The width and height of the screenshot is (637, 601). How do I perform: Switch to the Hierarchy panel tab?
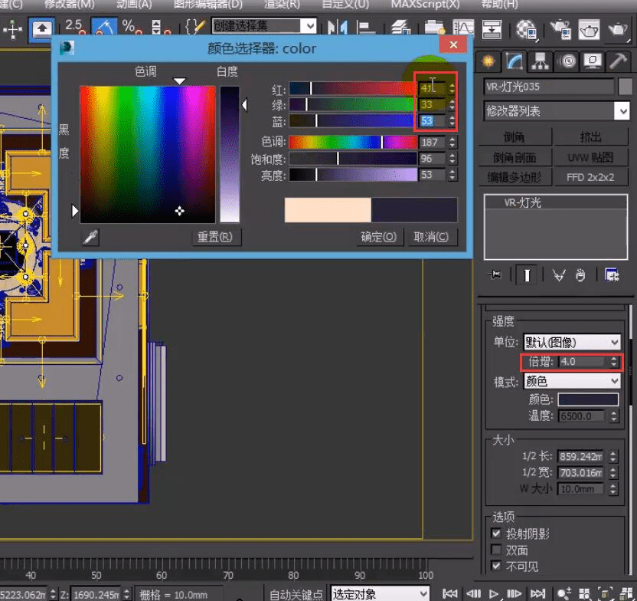[541, 61]
